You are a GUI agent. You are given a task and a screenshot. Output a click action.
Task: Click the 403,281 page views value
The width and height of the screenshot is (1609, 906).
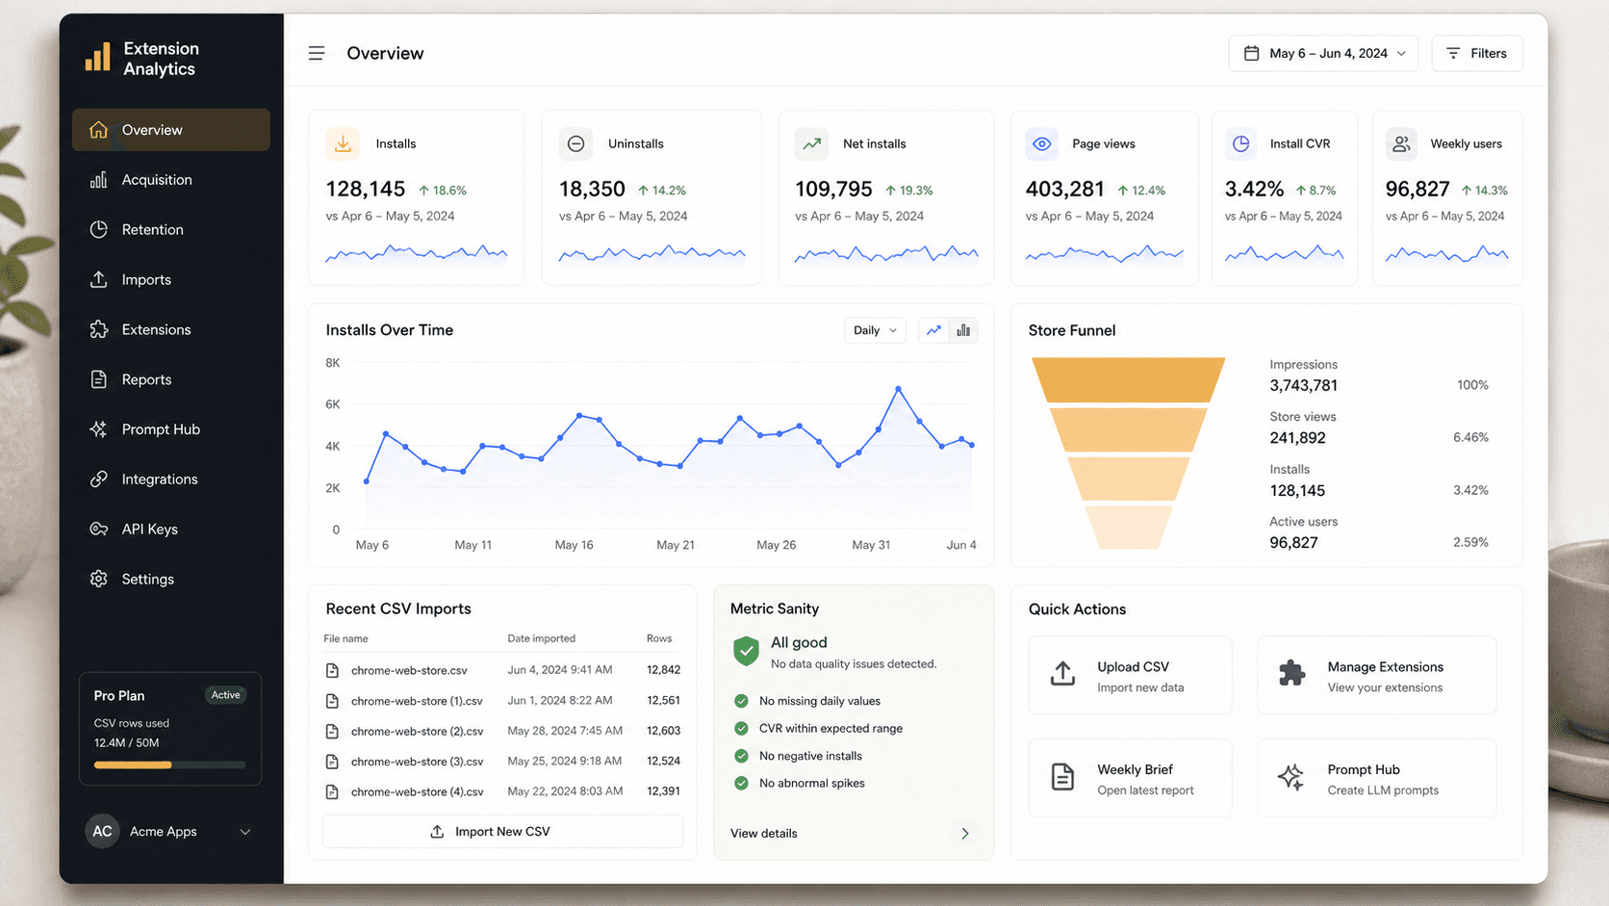click(x=1065, y=190)
